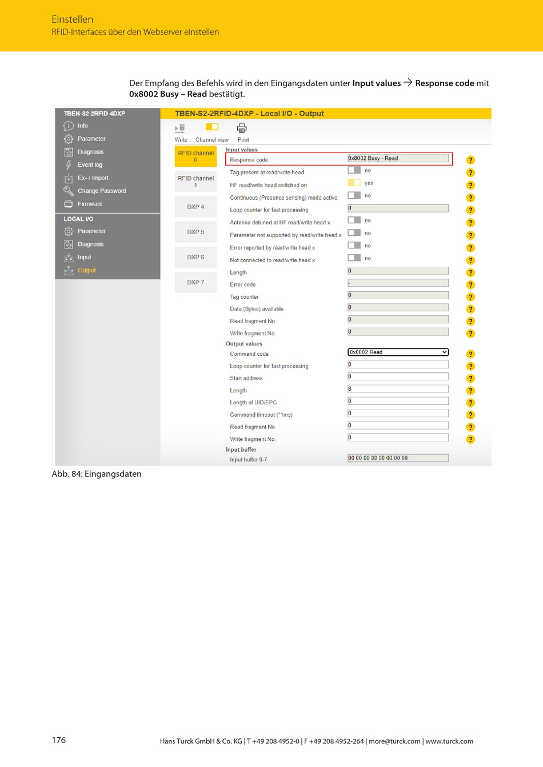The width and height of the screenshot is (543, 767).
Task: Click the Input buffer 0-7 field
Action: click(x=398, y=458)
